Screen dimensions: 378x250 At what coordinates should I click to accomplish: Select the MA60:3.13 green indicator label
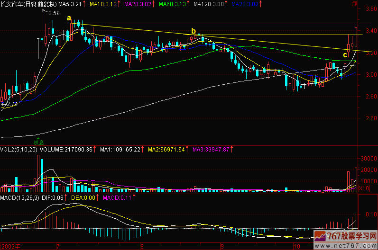(x=175, y=4)
